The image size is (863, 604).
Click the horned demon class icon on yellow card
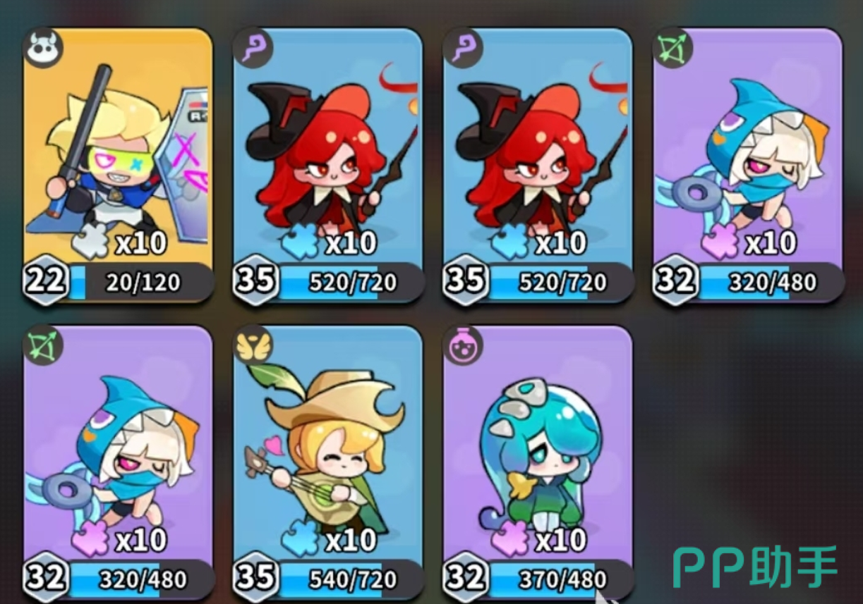point(45,47)
